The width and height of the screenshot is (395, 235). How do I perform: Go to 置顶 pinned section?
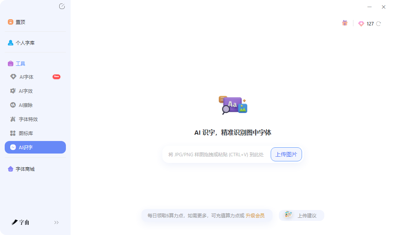click(x=35, y=22)
